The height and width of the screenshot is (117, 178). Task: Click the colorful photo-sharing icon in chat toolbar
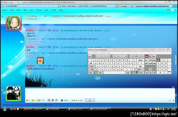[49, 100]
